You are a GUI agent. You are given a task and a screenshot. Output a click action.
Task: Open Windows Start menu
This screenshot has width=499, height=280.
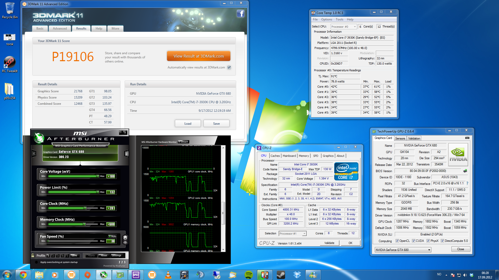tap(7, 275)
